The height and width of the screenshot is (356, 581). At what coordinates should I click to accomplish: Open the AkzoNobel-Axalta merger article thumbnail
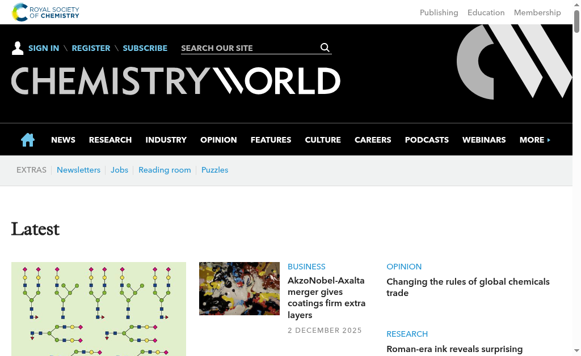pos(239,289)
